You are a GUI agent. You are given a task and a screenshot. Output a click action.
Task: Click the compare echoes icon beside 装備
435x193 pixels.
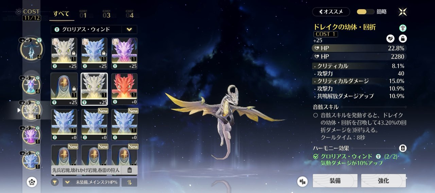(302, 181)
